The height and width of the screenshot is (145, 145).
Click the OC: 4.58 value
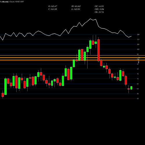click(99, 6)
